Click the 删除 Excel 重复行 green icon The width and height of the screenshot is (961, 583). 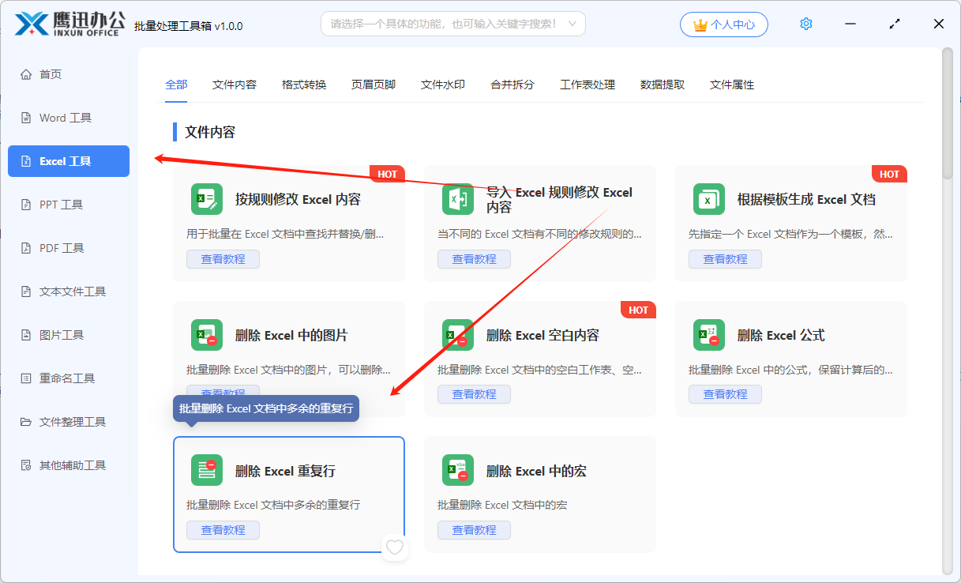(x=206, y=470)
